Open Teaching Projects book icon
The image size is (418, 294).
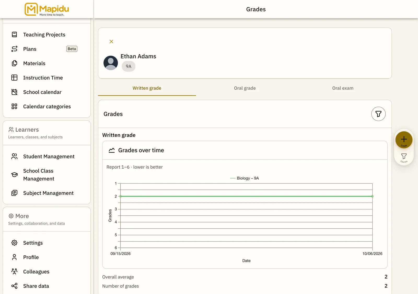tap(14, 34)
